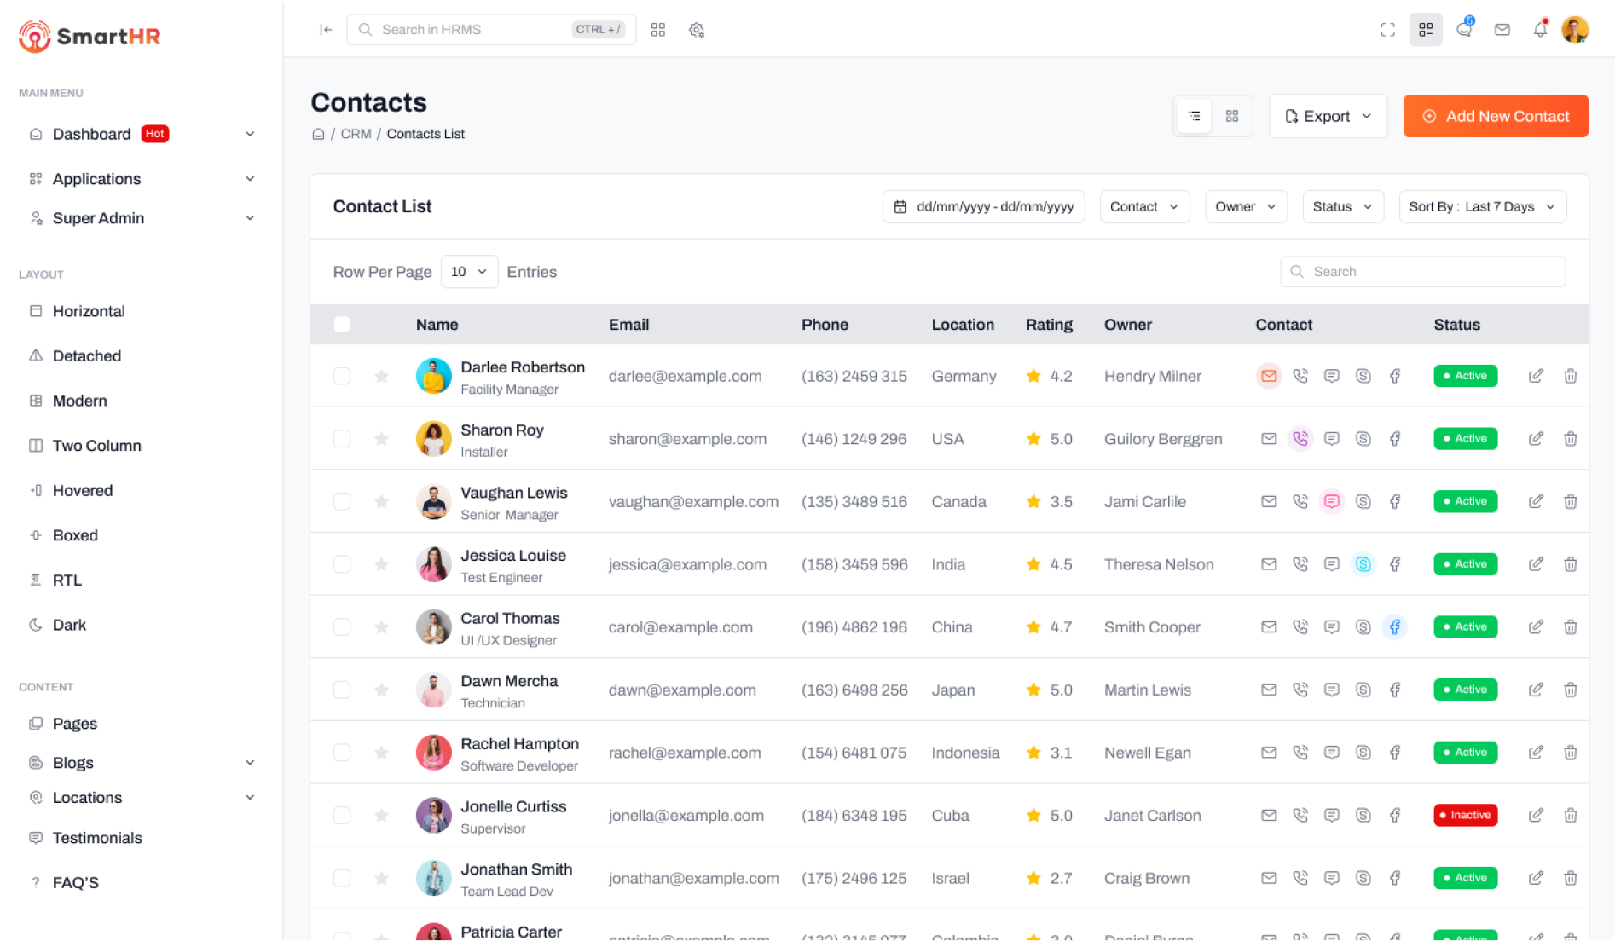Enter fullscreen mode from the top bar

[1388, 30]
